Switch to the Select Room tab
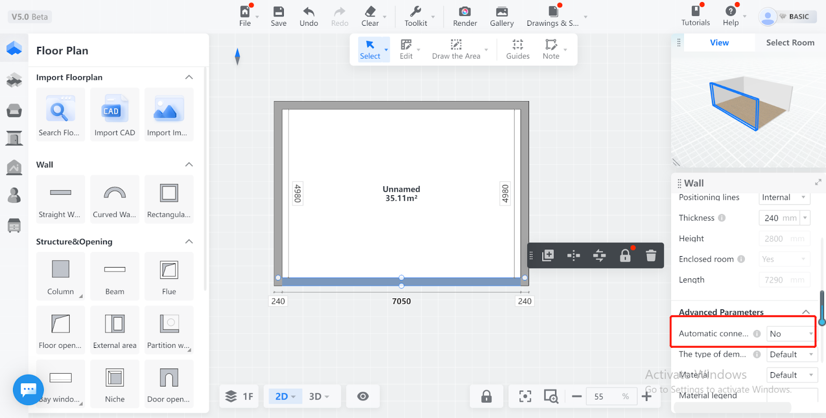This screenshot has width=826, height=418. (790, 43)
